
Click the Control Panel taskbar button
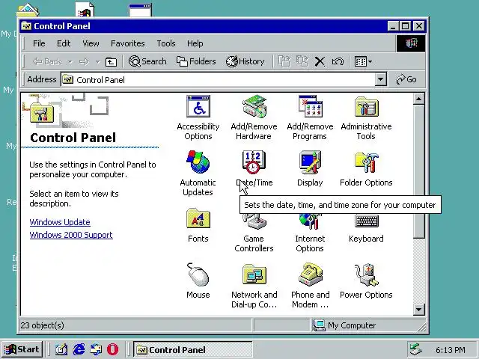pyautogui.click(x=193, y=349)
